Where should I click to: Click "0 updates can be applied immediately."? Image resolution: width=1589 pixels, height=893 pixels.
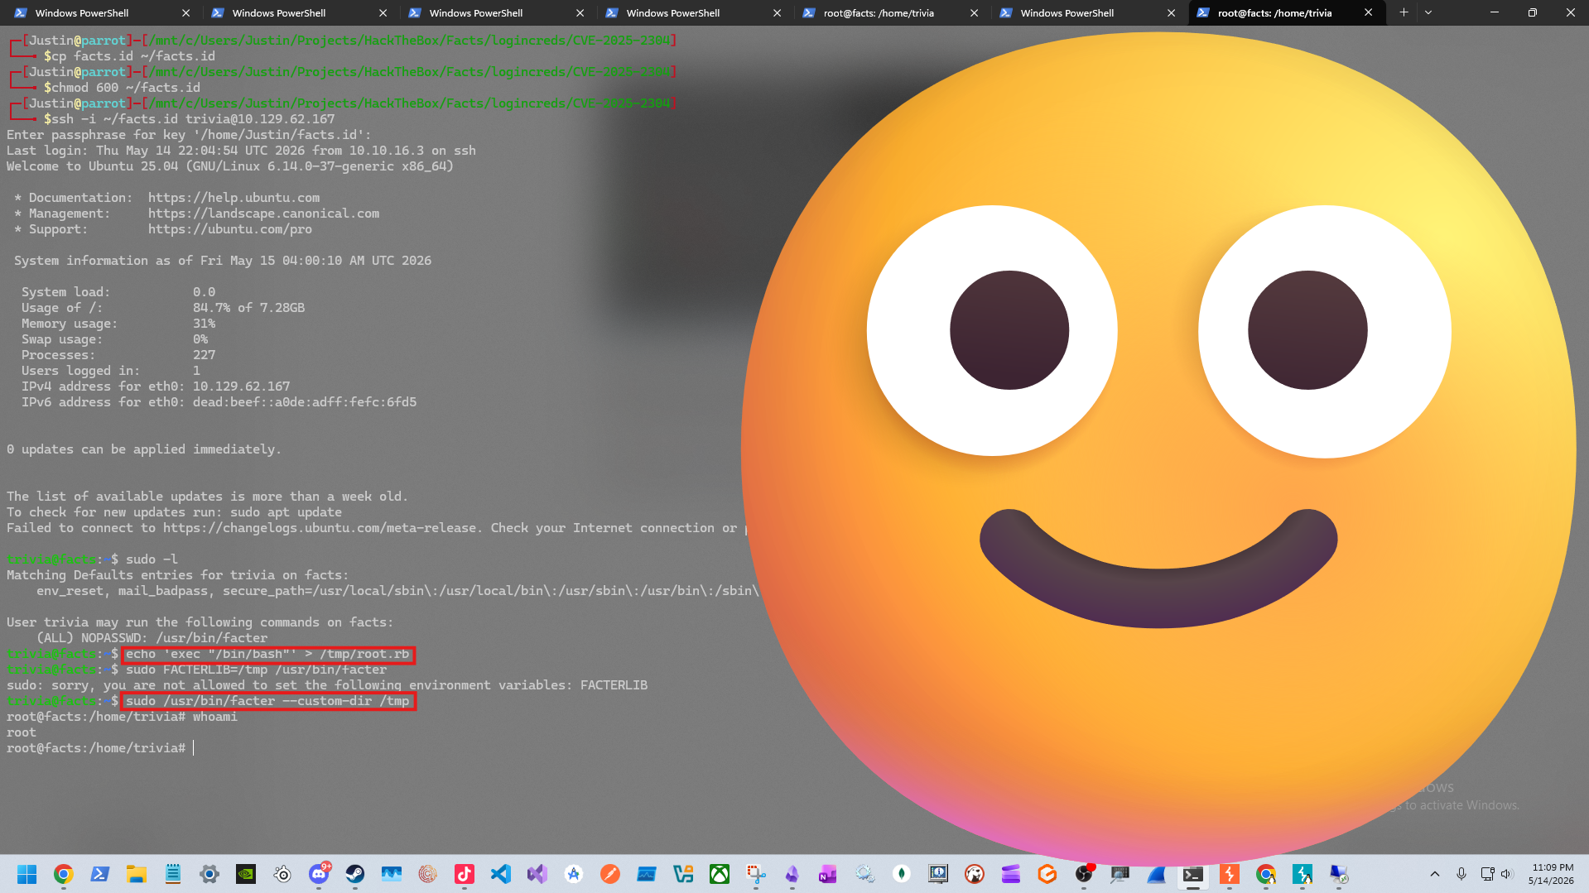coord(144,449)
